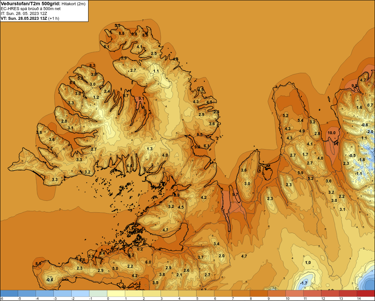Viewport: 375px width, 301px height.
Task: Click the 5.4 temperature value on the map
Action: tap(300, 120)
